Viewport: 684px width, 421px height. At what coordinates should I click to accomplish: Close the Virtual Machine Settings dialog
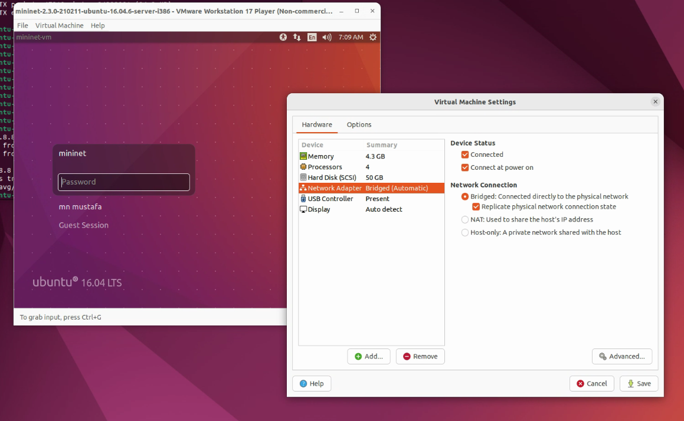[x=655, y=101]
